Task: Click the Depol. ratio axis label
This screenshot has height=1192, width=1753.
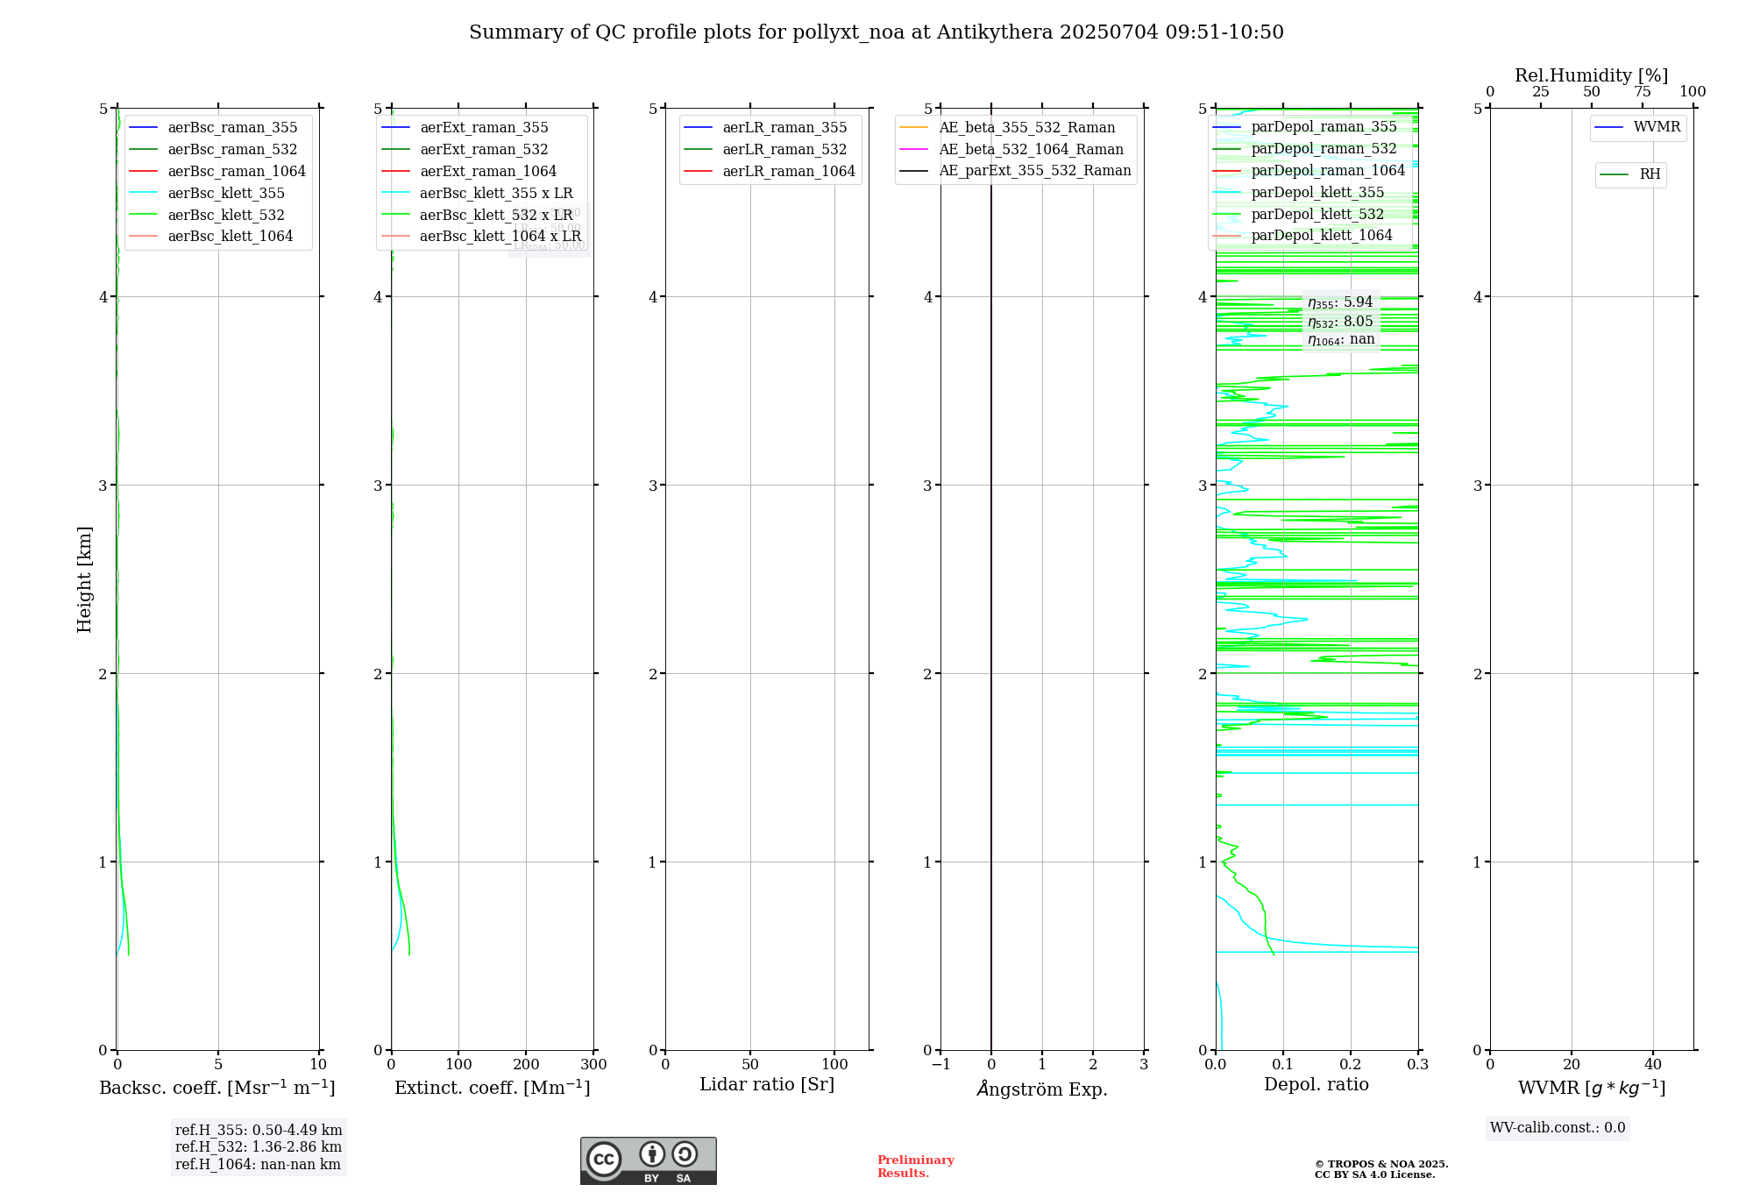Action: [1317, 1085]
